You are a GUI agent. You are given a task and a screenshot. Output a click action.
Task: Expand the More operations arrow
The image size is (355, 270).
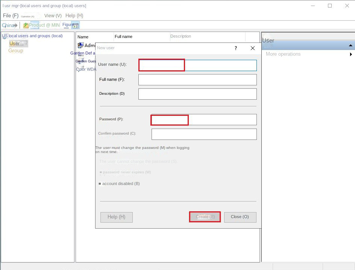point(350,54)
